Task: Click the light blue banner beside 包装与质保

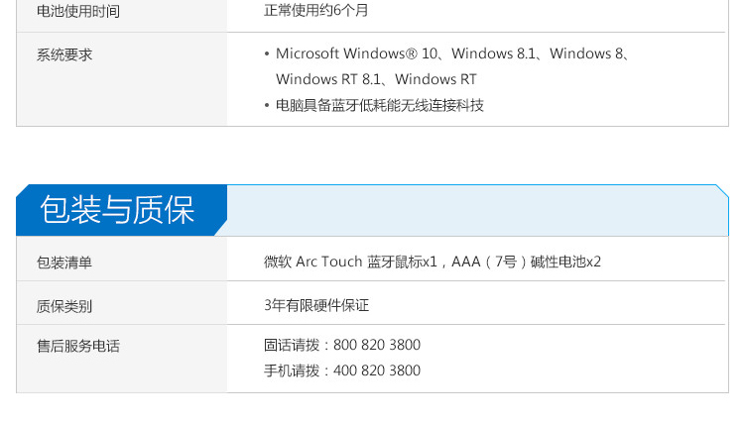Action: click(476, 210)
